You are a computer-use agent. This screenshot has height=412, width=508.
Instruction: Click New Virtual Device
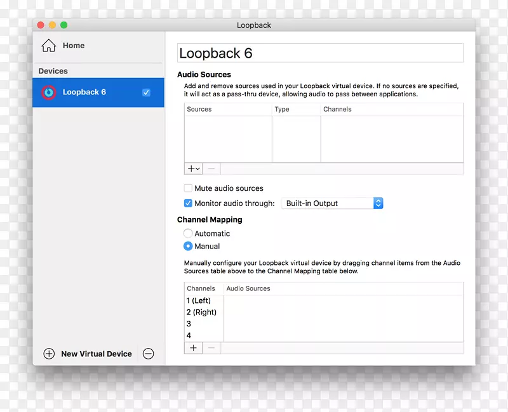tap(96, 354)
